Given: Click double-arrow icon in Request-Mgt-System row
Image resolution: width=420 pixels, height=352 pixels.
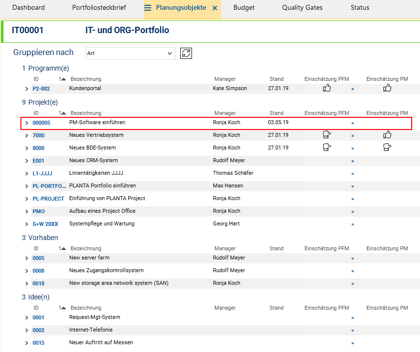Looking at the screenshot, I should (352, 318).
